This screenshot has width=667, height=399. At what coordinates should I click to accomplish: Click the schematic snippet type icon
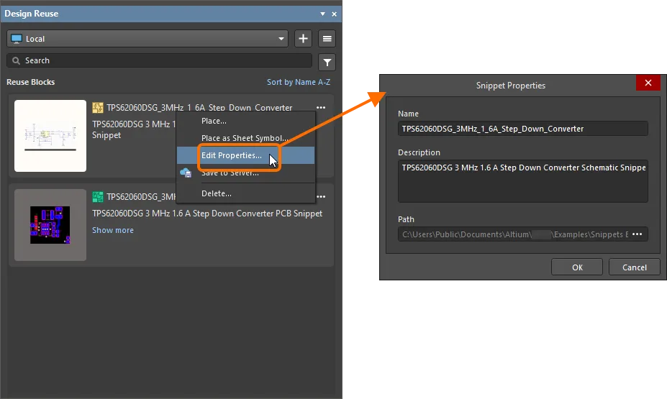pos(98,108)
